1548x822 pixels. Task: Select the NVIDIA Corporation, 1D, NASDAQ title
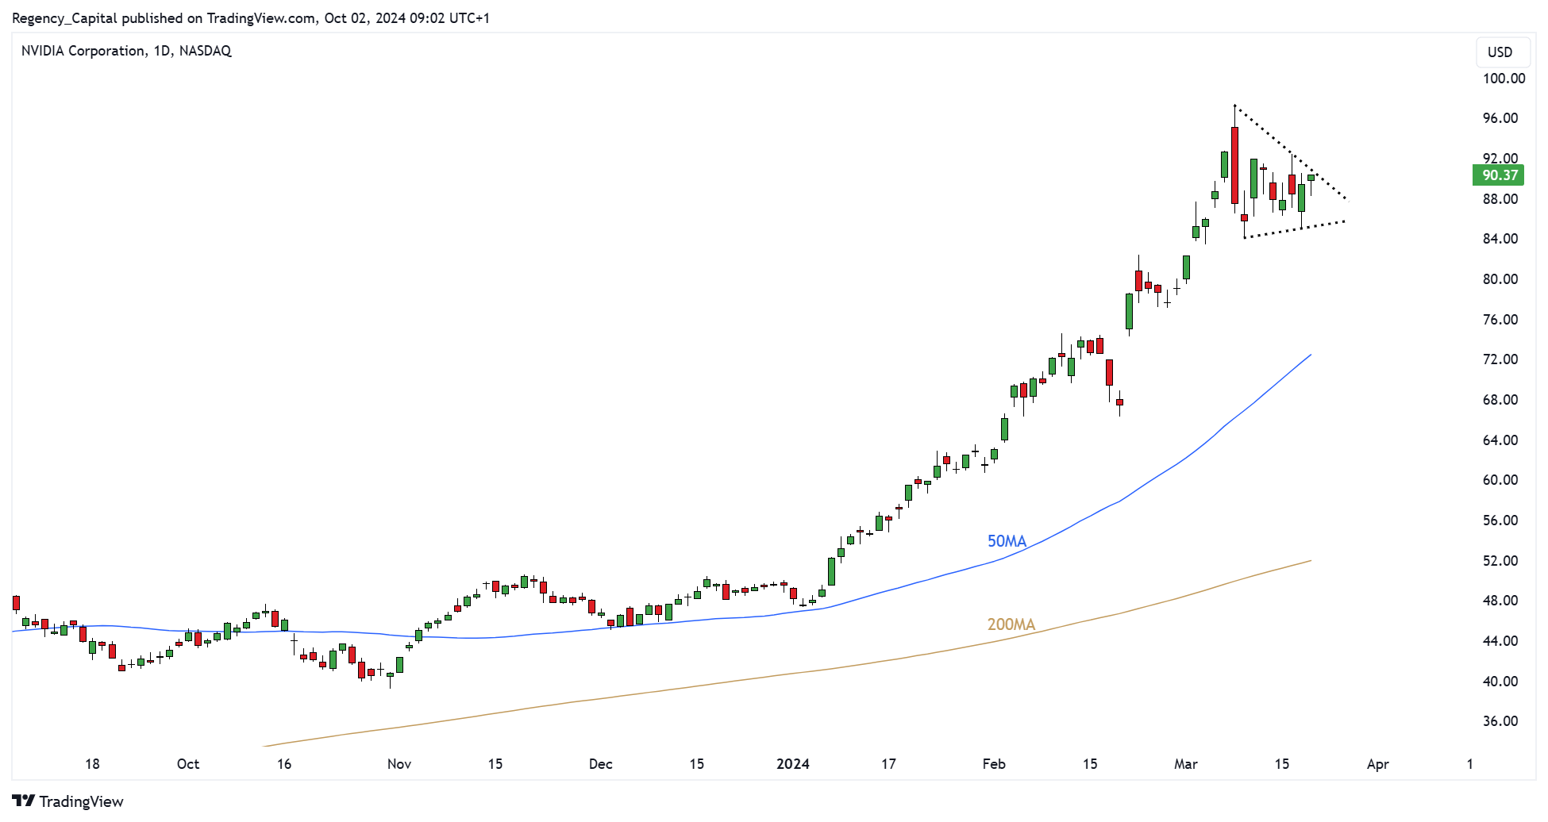(126, 51)
